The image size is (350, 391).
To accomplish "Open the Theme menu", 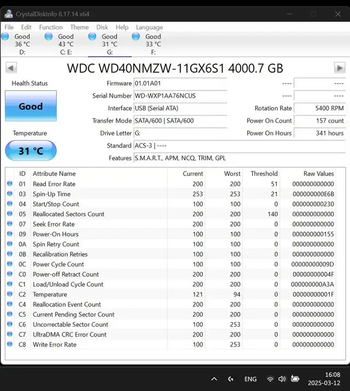I will 79,27.
